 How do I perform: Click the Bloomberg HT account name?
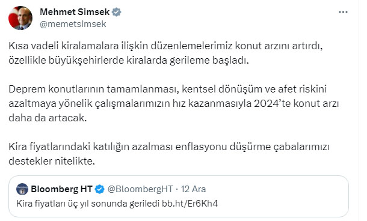click(x=61, y=189)
